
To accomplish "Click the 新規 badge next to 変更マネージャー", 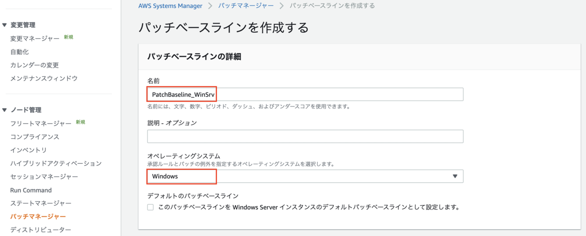I will (x=68, y=37).
